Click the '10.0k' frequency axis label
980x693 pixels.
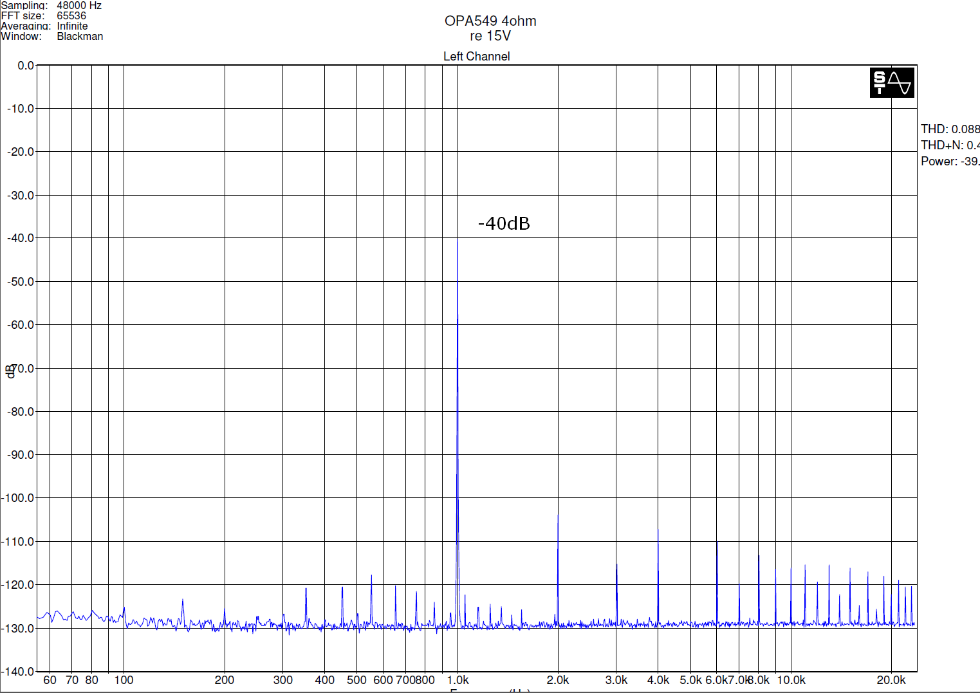[x=791, y=680]
